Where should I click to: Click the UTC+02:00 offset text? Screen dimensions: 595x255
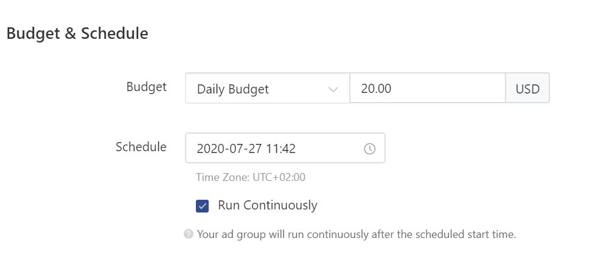[279, 177]
